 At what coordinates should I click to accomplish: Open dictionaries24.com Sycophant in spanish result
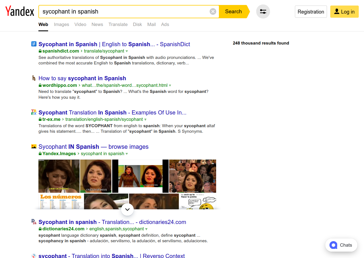[112, 222]
